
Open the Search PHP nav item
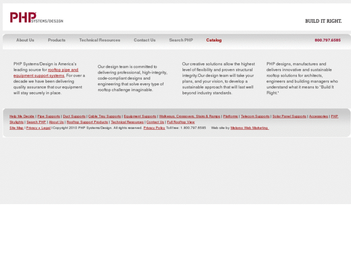pos(181,40)
